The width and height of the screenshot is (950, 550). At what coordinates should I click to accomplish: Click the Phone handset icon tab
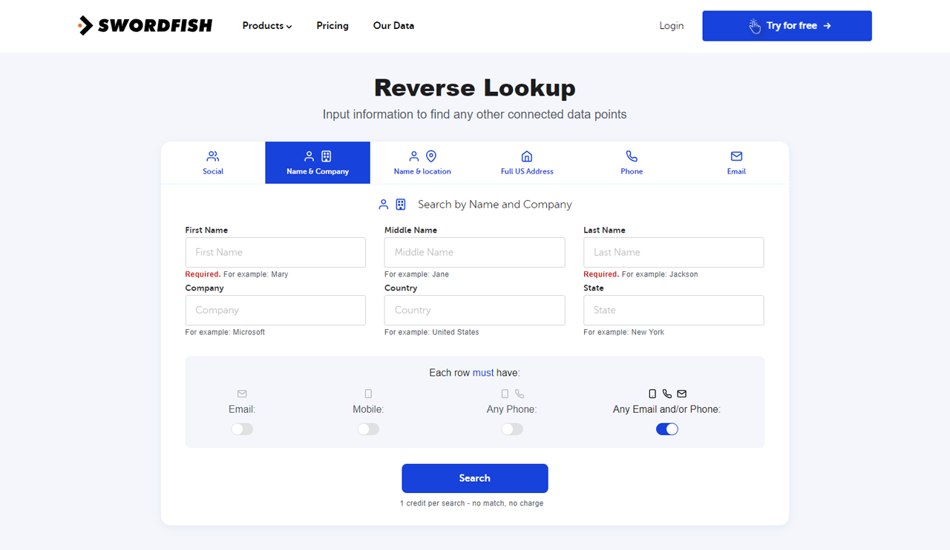point(632,156)
